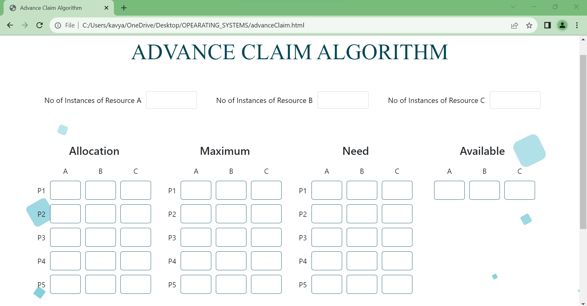
Task: Click the No of Instances of Resource A field
Action: (171, 100)
